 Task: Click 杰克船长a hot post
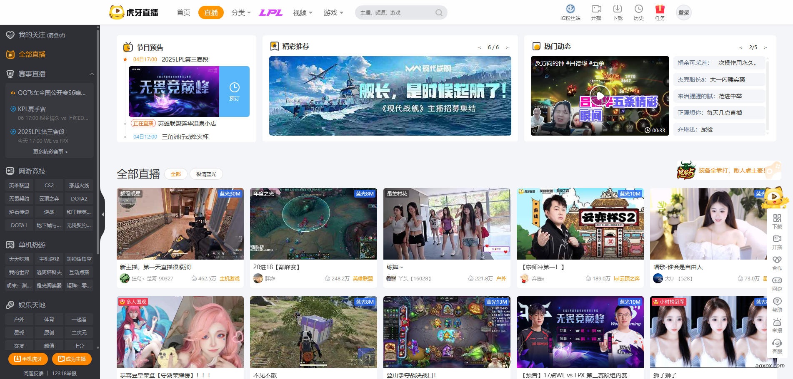[x=719, y=79]
